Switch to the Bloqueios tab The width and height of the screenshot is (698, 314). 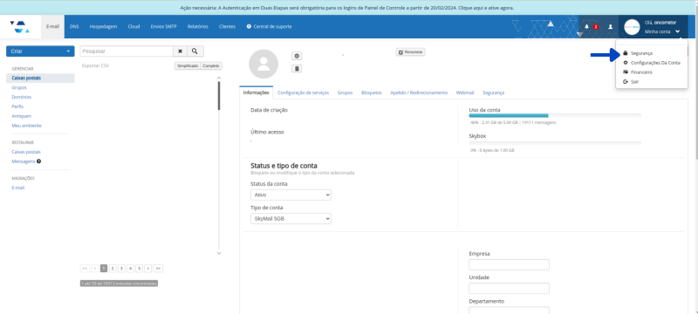coord(372,92)
